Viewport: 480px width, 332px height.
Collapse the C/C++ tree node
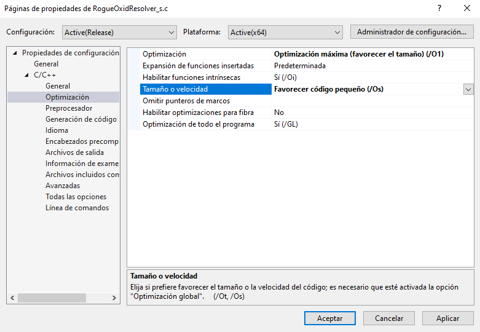tap(27, 75)
